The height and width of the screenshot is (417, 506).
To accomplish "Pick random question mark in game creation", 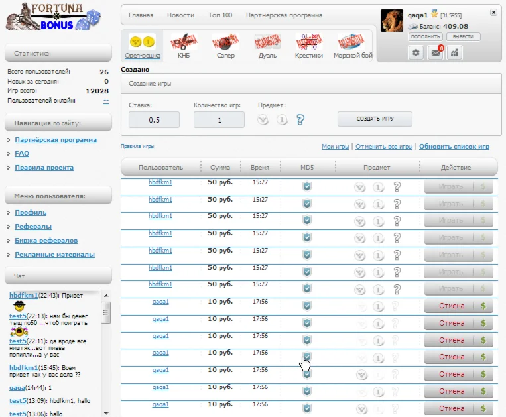I will pos(300,120).
